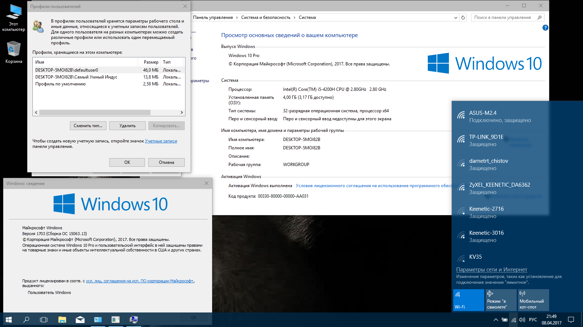Refresh the Control Panel address bar
583x327 pixels.
coord(463,17)
